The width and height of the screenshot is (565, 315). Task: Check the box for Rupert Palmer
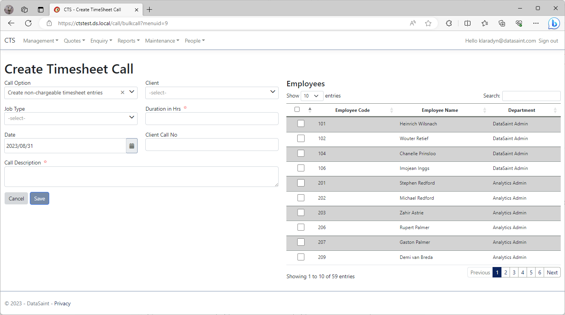click(301, 227)
